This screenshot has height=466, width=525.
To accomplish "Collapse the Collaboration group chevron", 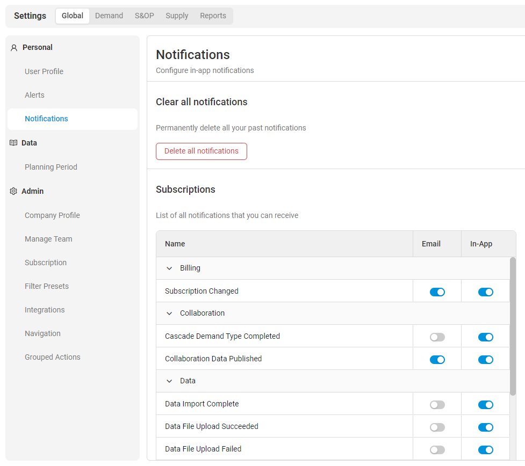I will click(x=169, y=314).
